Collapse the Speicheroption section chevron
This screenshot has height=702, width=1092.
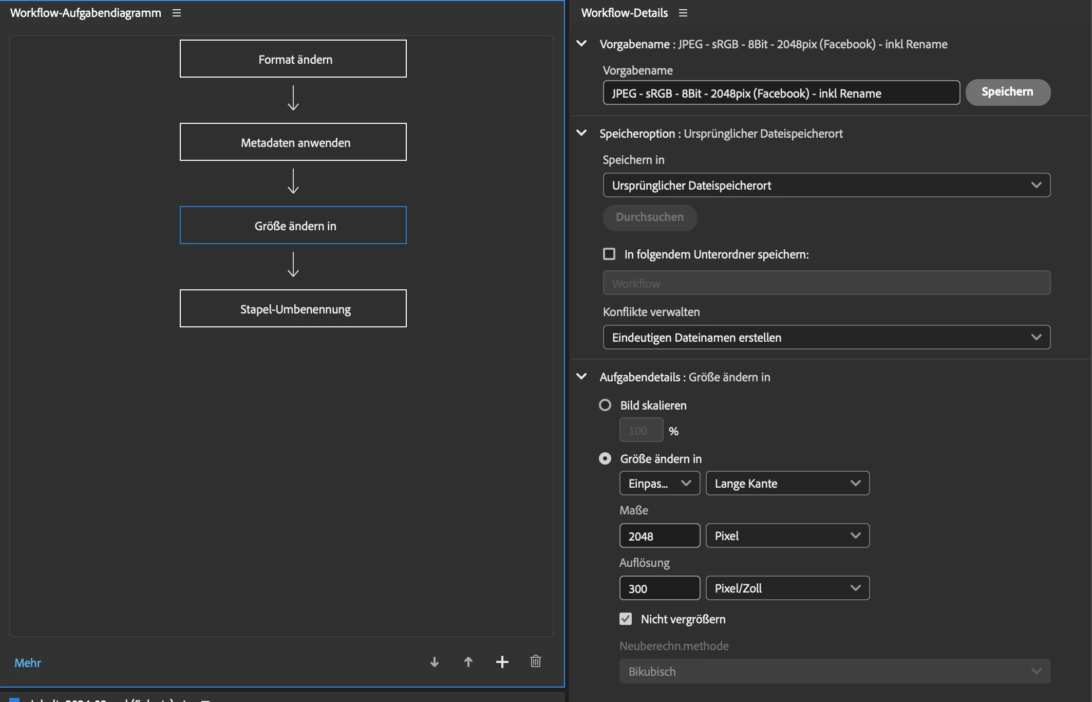pos(581,133)
